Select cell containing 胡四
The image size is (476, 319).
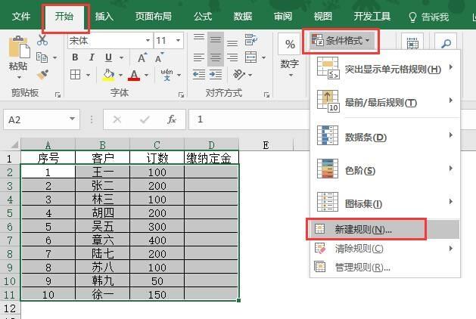[103, 212]
